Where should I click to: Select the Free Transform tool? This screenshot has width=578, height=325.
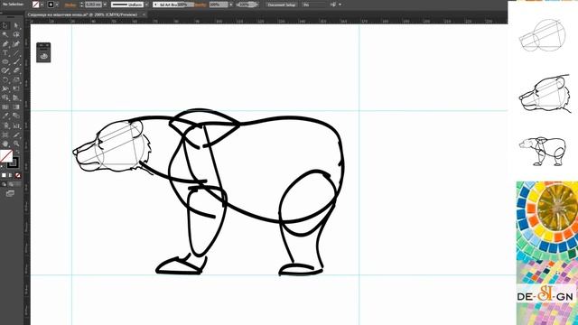[x=16, y=88]
